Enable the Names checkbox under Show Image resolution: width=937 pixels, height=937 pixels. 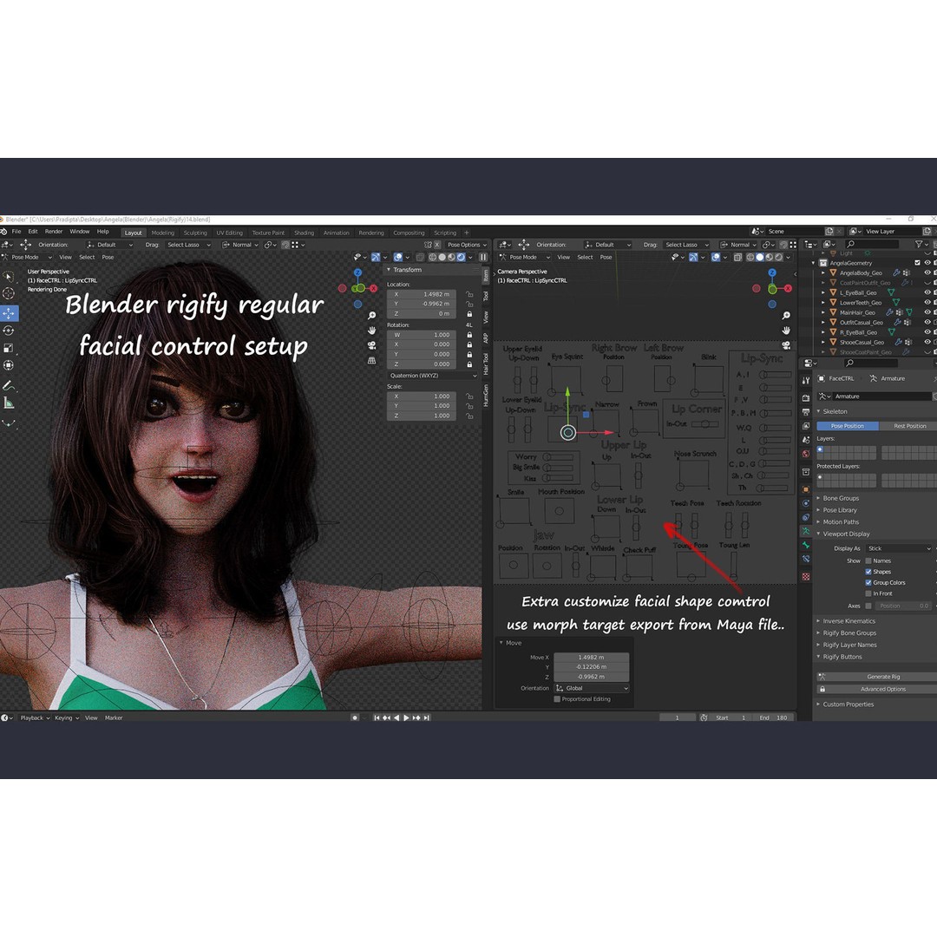[x=868, y=560]
